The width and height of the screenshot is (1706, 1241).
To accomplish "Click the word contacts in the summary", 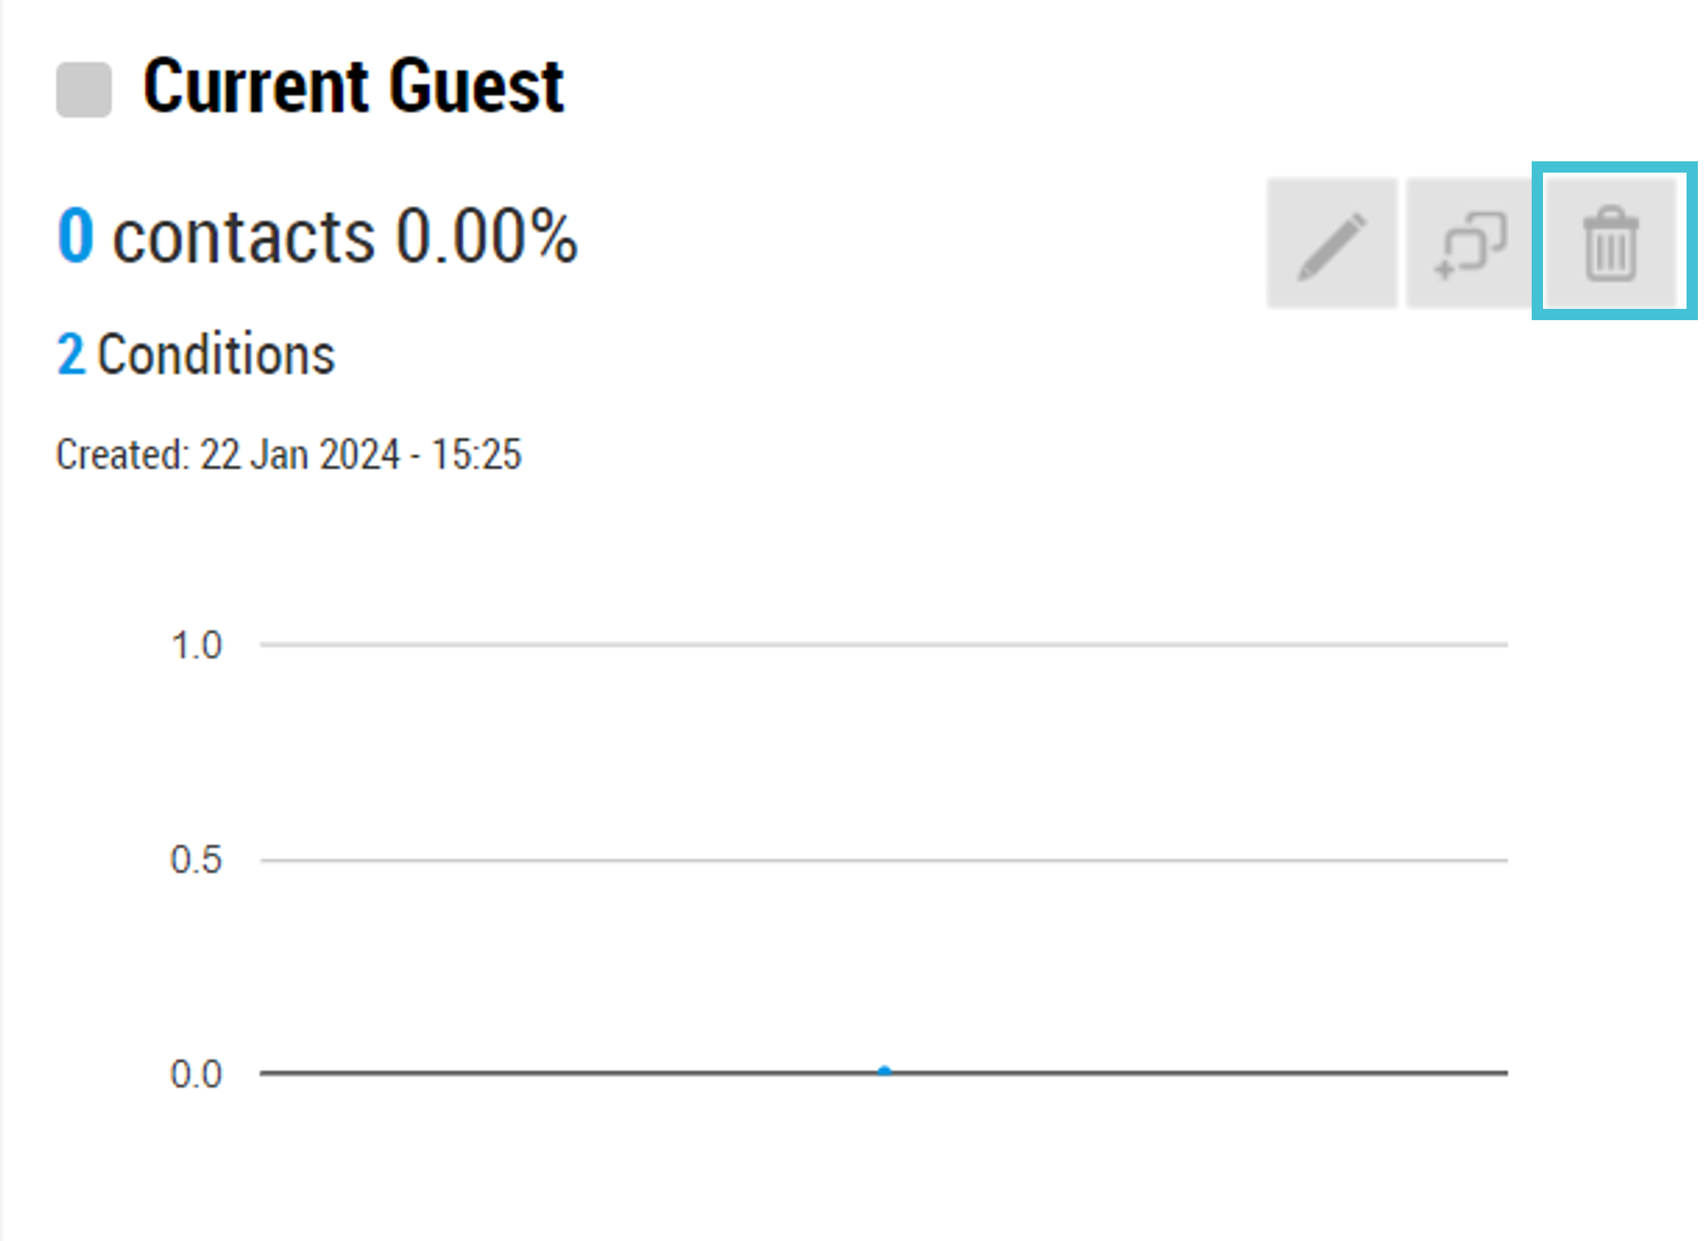I will 243,237.
